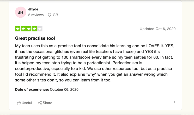Click the grey unfilled fifth star
This screenshot has height=115, width=194.
pos(40,29)
